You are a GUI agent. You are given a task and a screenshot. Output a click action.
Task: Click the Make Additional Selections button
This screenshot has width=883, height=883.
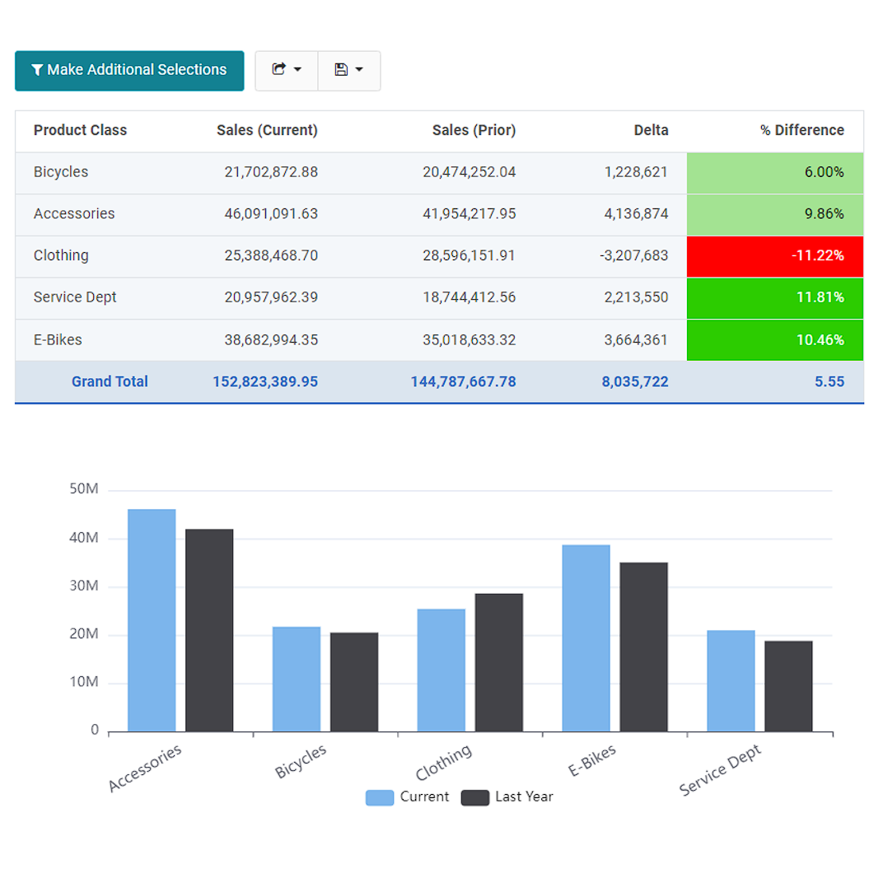click(x=129, y=71)
